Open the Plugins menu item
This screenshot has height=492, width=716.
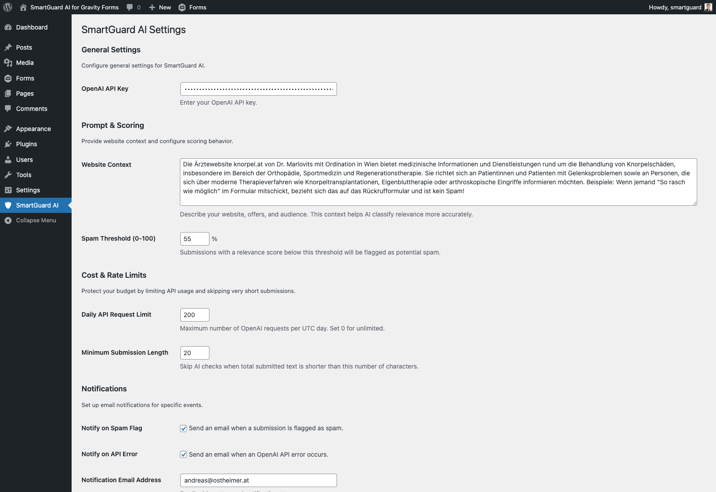(36, 144)
